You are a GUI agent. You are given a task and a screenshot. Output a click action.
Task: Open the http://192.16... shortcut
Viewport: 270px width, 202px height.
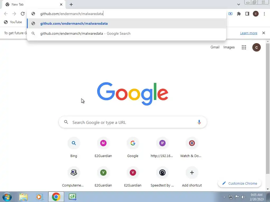point(162,148)
